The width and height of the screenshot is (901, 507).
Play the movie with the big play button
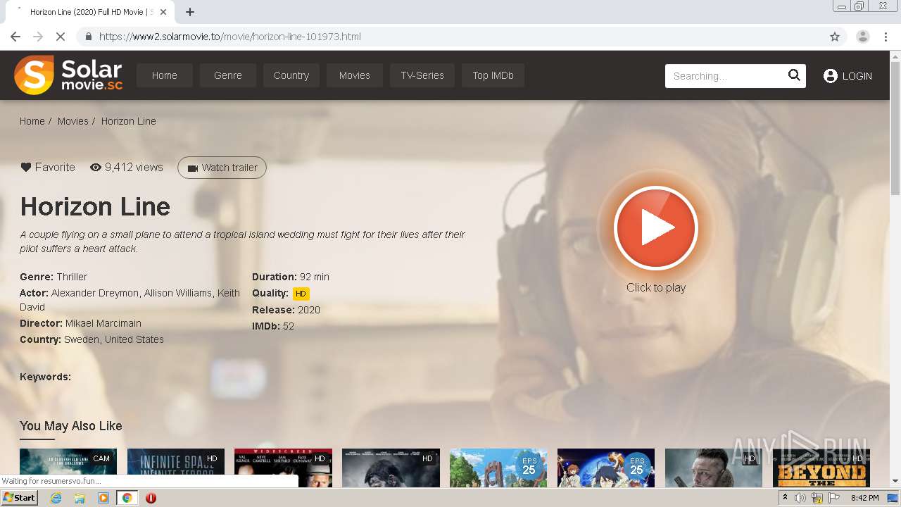655,228
